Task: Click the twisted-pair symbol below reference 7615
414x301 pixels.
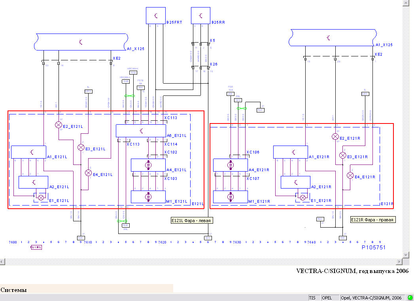Action: coord(242,108)
